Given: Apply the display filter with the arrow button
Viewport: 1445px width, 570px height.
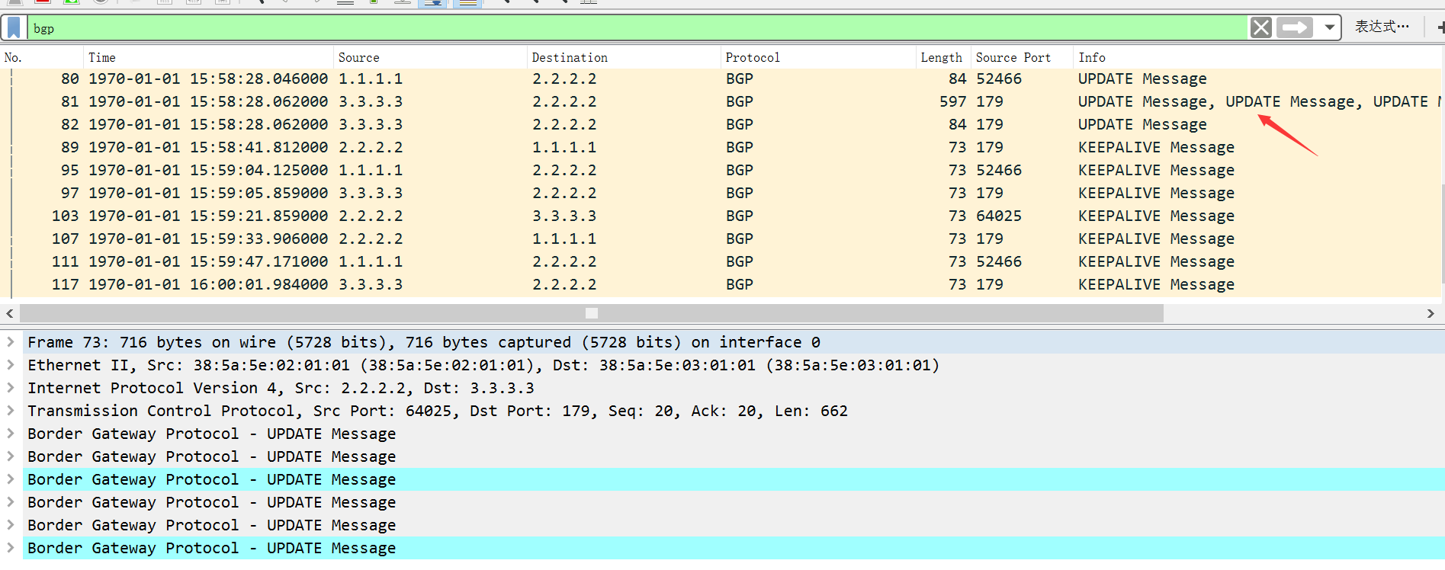Looking at the screenshot, I should (1295, 28).
